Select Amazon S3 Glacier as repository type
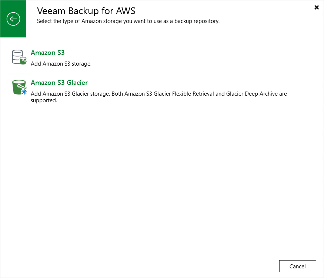The height and width of the screenshot is (278, 324). click(59, 83)
